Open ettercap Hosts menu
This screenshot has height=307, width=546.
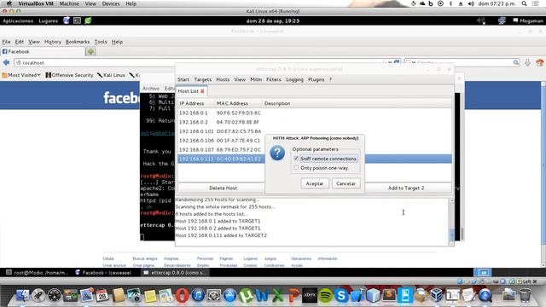pyautogui.click(x=223, y=79)
